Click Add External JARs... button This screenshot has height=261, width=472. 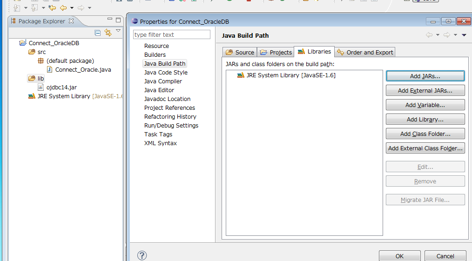point(425,91)
